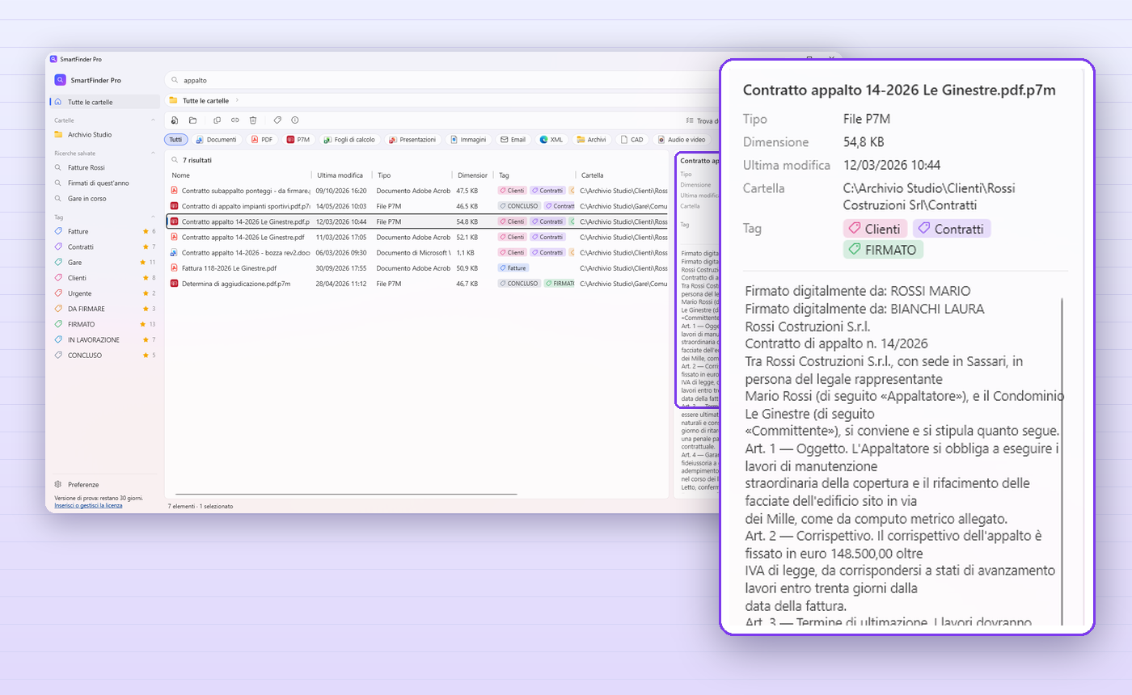1132x695 pixels.
Task: Open Inserisci o gestisci la licenza link
Action: 88,505
